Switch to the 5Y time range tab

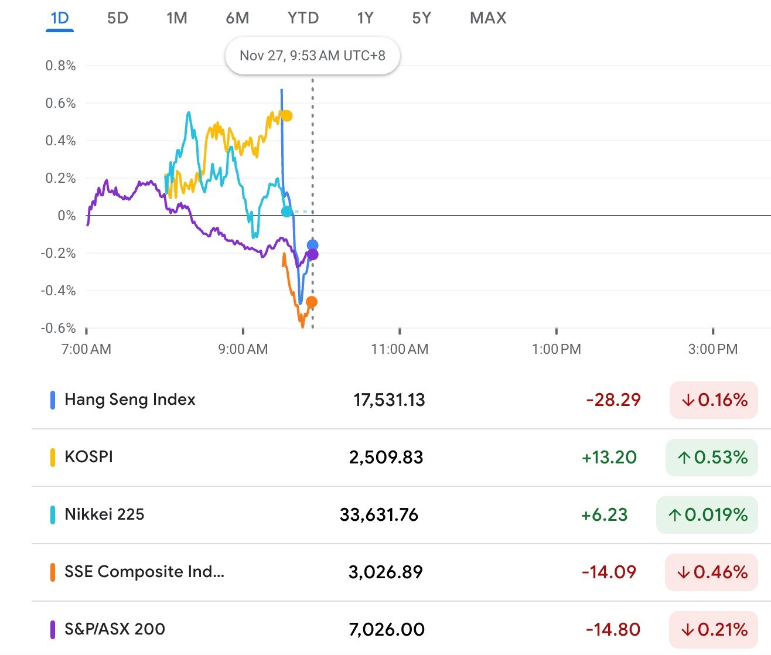coord(421,18)
